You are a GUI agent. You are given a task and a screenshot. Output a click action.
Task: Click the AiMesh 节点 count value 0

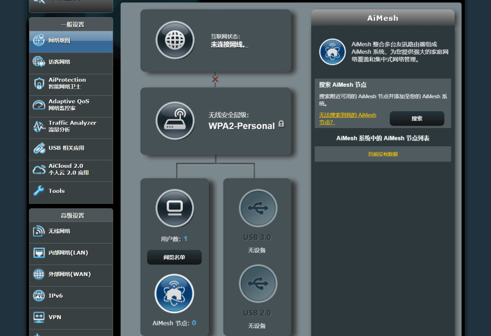194,323
